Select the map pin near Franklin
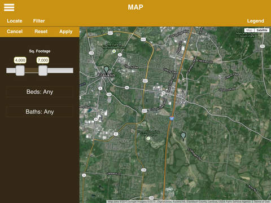The height and width of the screenshot is (203, 271). point(107,69)
